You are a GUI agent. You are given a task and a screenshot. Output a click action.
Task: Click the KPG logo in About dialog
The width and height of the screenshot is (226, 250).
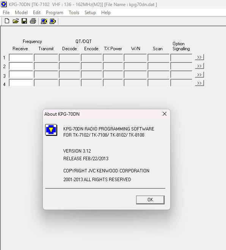(51, 130)
